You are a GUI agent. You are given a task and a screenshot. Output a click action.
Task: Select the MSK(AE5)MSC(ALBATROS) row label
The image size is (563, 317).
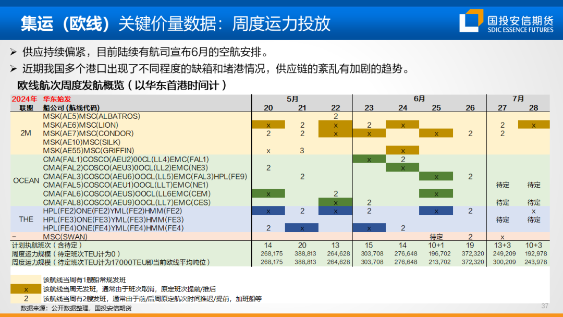click(x=92, y=116)
